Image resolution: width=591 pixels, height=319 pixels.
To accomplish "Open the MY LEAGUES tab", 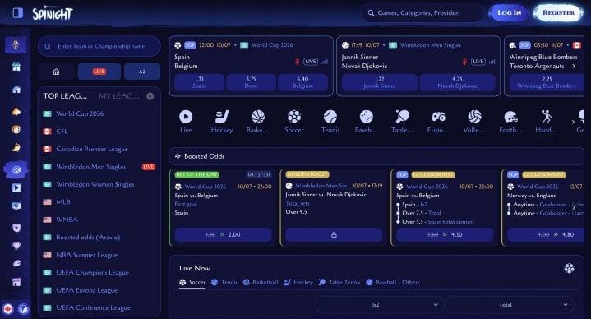I will pos(118,95).
